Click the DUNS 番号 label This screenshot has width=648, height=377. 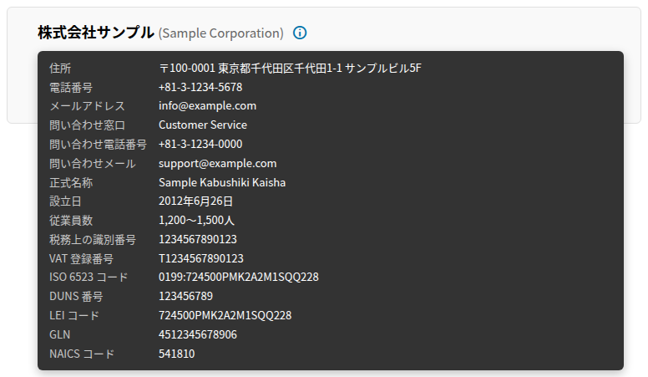76,297
